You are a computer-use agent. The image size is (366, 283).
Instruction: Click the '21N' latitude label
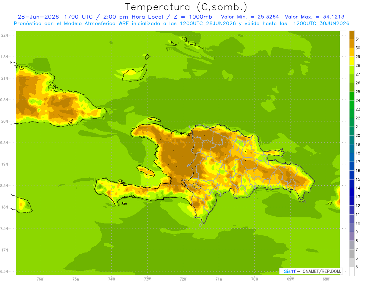pos(4,78)
